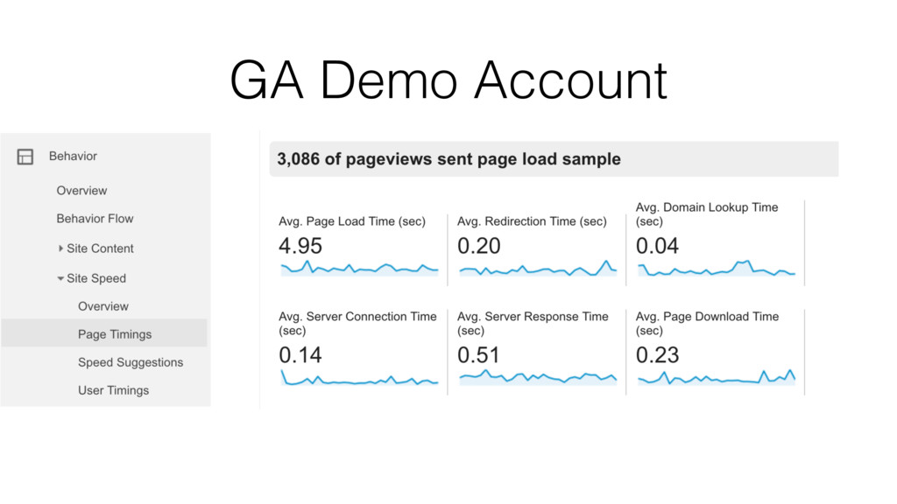
Task: Click the Avg. Redirection Time label
Action: (x=532, y=221)
